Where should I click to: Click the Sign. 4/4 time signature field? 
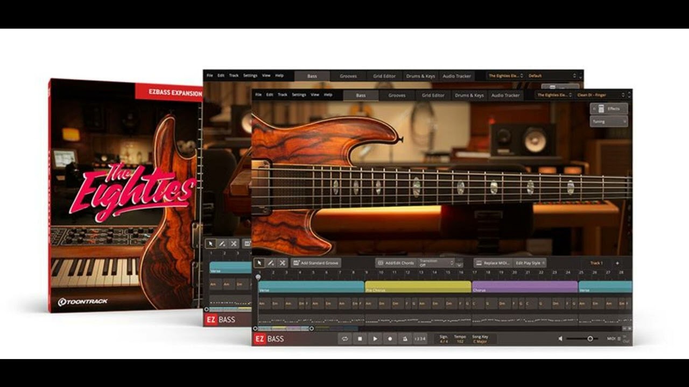[444, 339]
